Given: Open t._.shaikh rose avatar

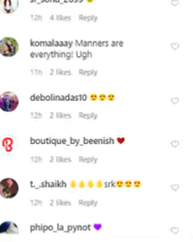Looking at the screenshot, I should pos(9,188).
